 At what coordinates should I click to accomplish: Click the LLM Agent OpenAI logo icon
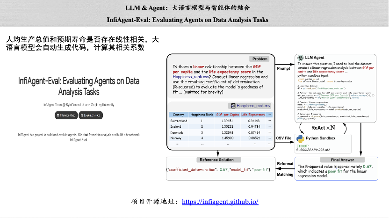(301, 58)
